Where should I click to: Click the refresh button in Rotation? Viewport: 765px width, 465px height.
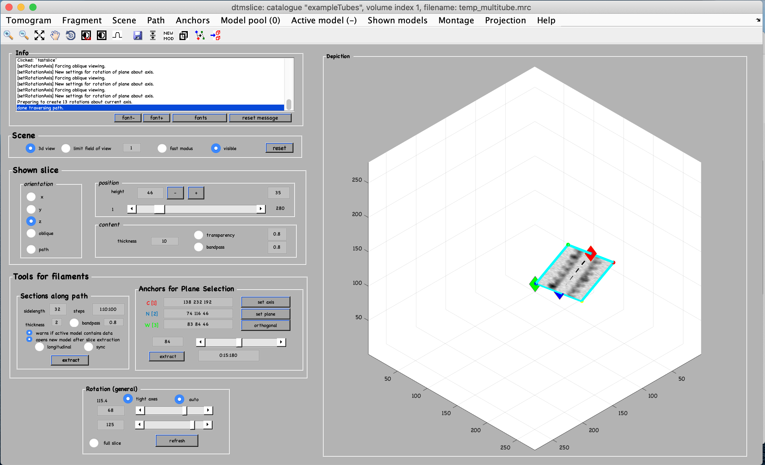(x=177, y=441)
